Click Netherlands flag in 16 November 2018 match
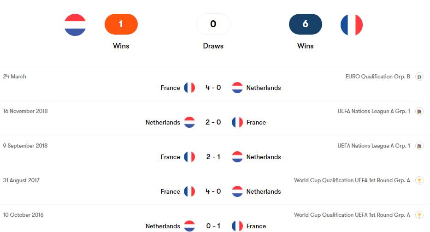The image size is (430, 232). [x=189, y=122]
